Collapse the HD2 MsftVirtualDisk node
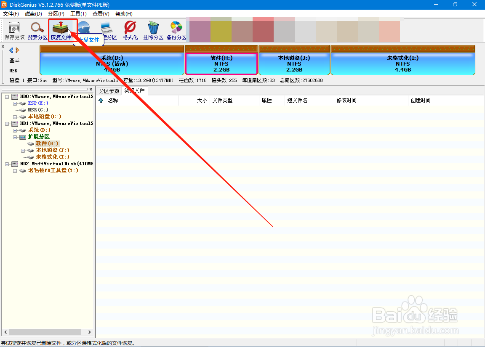Viewport: 485px width, 347px height. (x=7, y=164)
